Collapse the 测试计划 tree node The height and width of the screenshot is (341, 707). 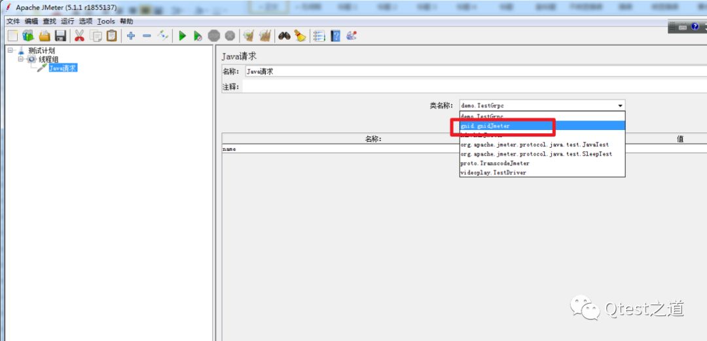(10, 50)
